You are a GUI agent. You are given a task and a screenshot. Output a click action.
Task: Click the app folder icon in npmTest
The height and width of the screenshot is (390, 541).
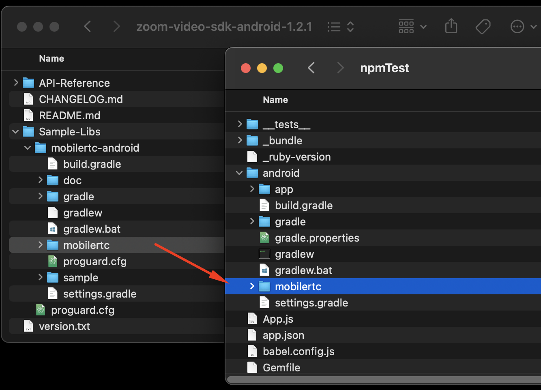pos(264,189)
